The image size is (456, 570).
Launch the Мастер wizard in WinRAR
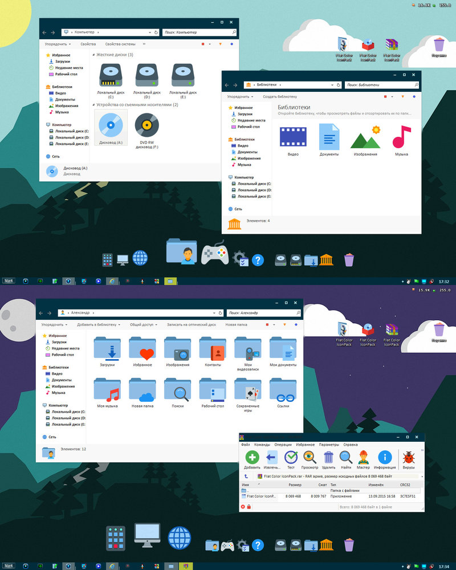point(364,456)
